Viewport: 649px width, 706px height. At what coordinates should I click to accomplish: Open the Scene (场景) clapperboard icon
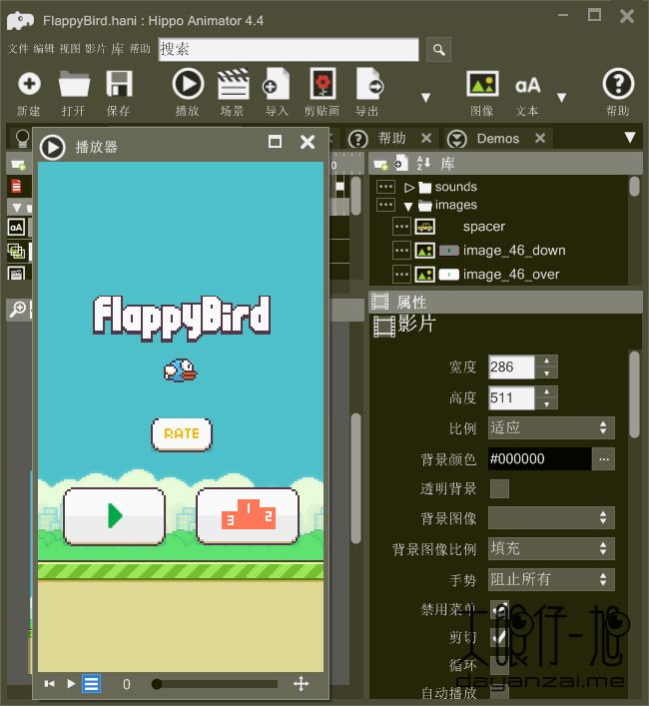pyautogui.click(x=233, y=86)
